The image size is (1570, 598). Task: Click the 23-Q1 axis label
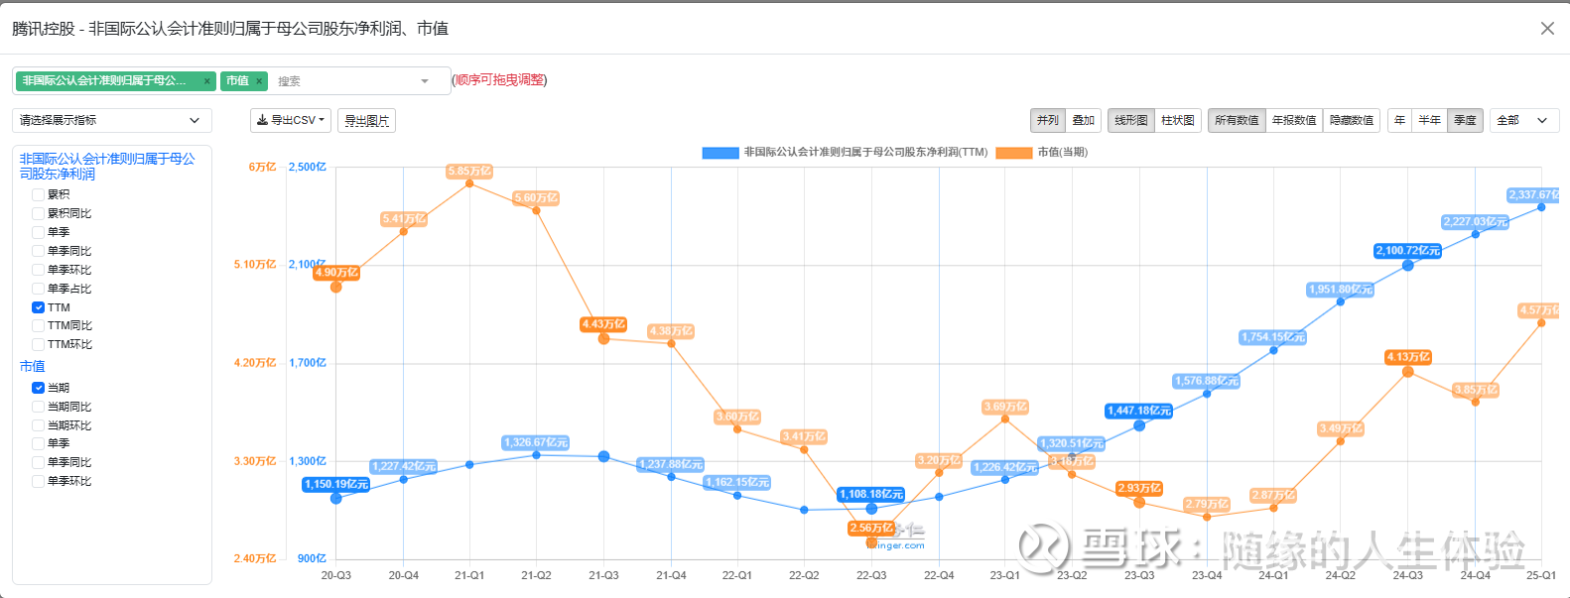pos(1005,575)
